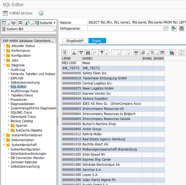Select the Ergeb. tab
186x185 pixels.
[x=97, y=41]
